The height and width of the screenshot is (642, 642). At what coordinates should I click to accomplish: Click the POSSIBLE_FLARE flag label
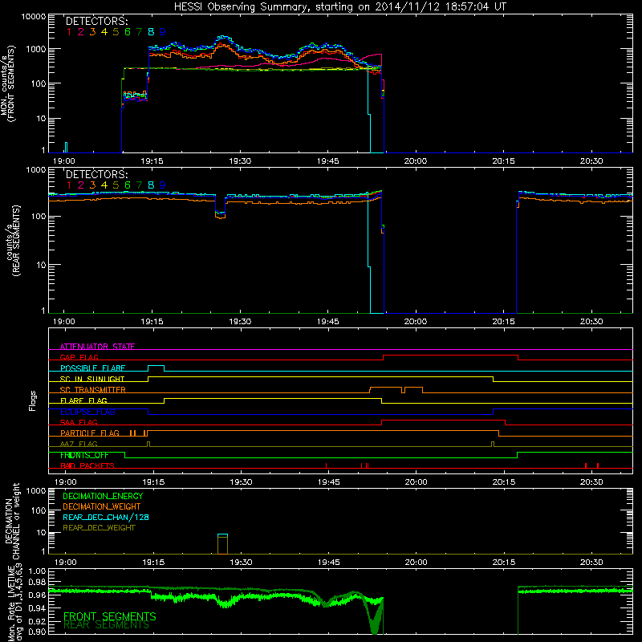[92, 368]
